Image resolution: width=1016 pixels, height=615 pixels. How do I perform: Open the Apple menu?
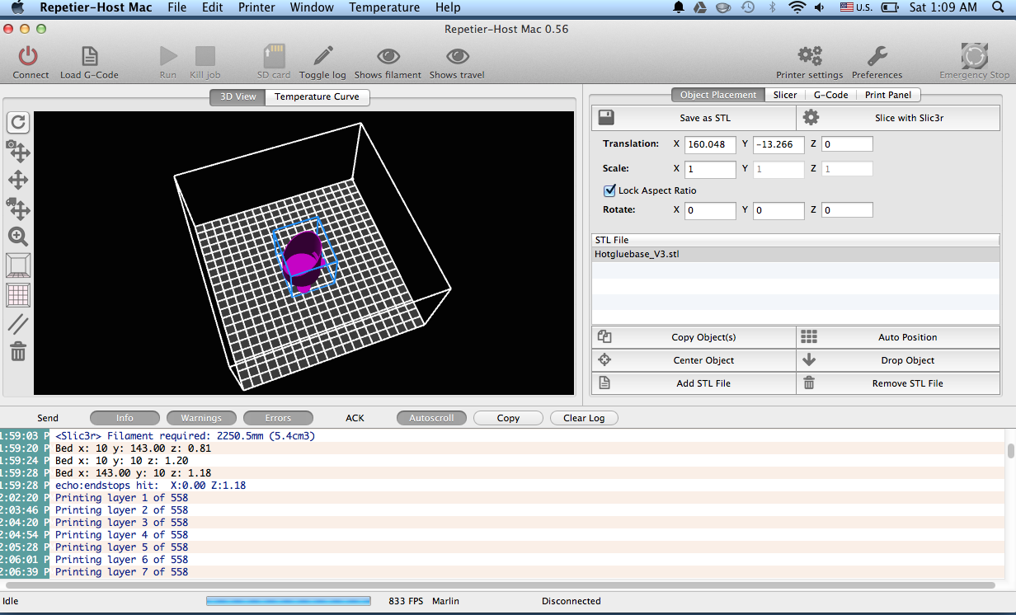18,7
